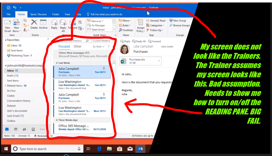Open the By Date sort dropdown

98,46
